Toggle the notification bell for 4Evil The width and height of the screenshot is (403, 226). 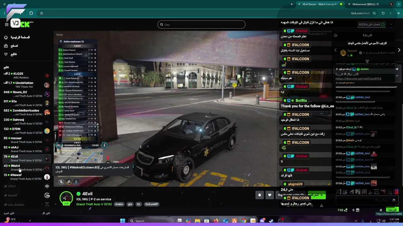(x=259, y=195)
